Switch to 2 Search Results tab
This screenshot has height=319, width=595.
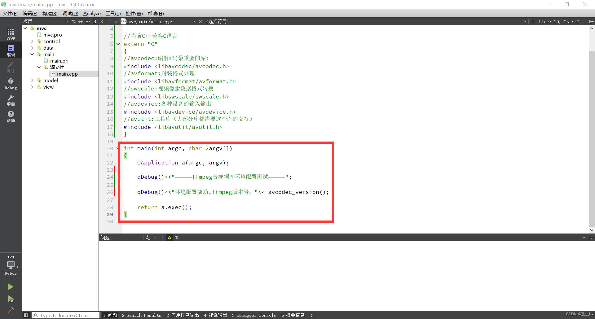point(142,315)
